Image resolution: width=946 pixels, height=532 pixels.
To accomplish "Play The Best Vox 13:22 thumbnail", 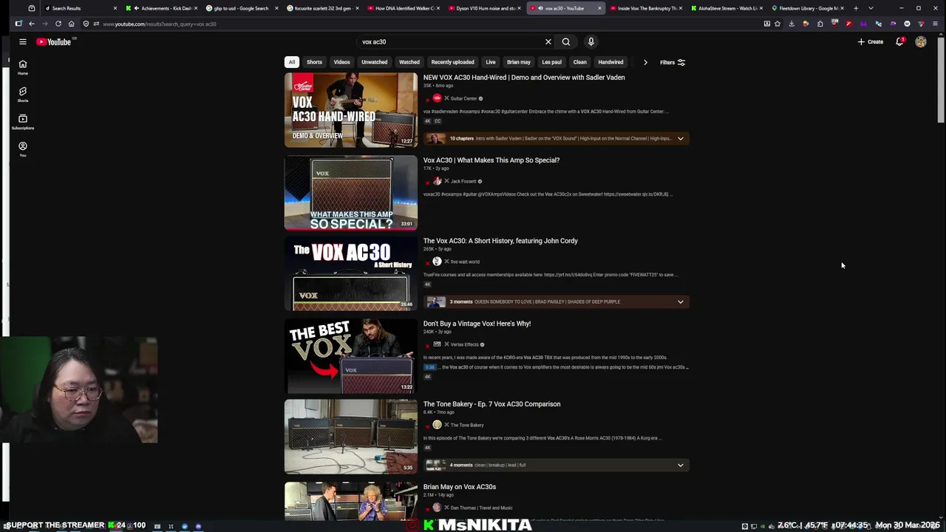I will pyautogui.click(x=351, y=356).
